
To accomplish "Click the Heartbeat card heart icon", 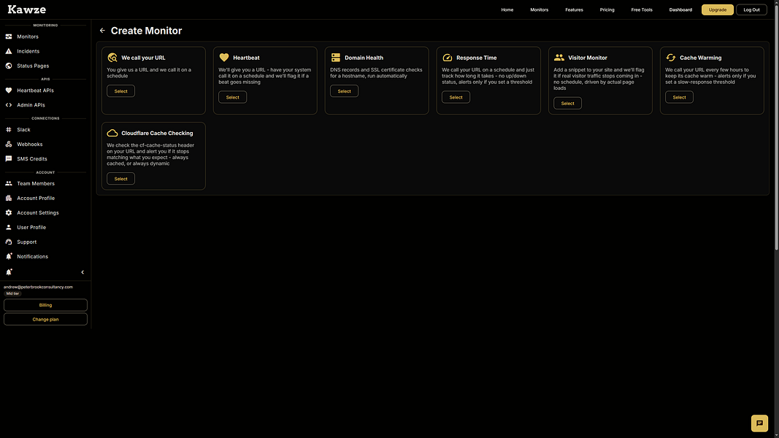I will pyautogui.click(x=224, y=58).
